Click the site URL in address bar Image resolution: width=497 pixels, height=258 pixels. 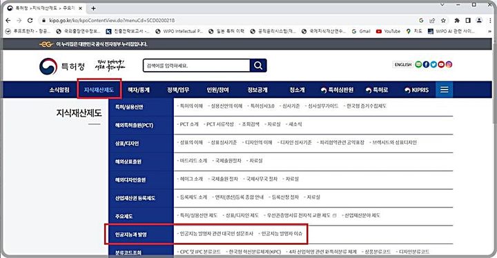pos(112,20)
